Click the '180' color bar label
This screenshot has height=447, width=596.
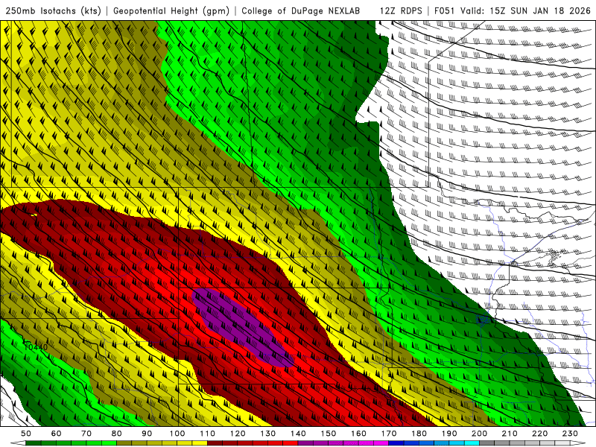tap(419, 434)
